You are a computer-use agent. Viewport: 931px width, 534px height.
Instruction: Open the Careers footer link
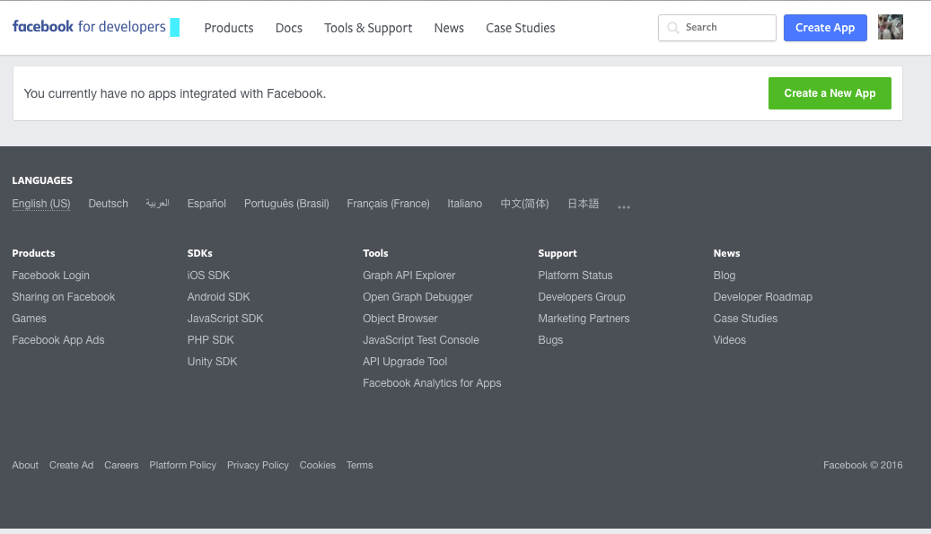121,465
